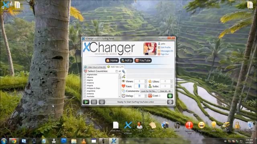Click the Clear All comments button
Image resolution: width=257 pixels, height=144 pixels.
[165, 91]
